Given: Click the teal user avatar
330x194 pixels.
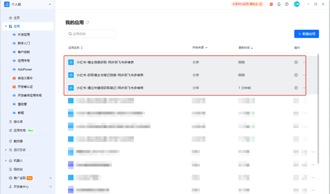Looking at the screenshot, I should click(297, 4).
